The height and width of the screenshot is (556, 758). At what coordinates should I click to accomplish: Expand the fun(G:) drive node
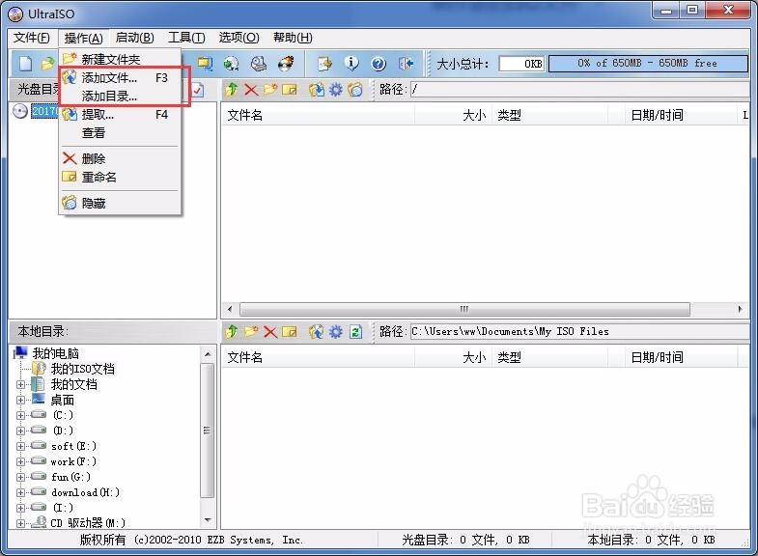coord(21,477)
